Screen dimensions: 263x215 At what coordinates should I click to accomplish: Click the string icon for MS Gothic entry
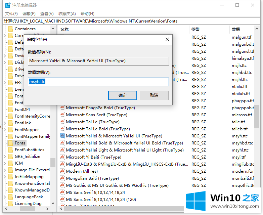pos(62,185)
